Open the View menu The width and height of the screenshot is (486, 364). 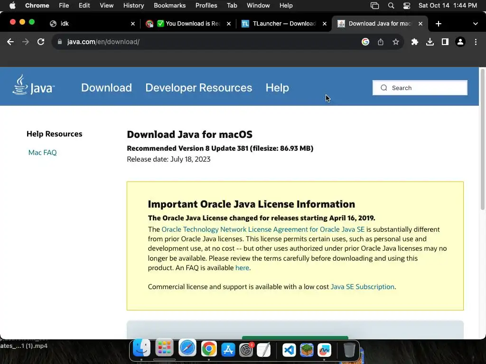click(x=106, y=6)
